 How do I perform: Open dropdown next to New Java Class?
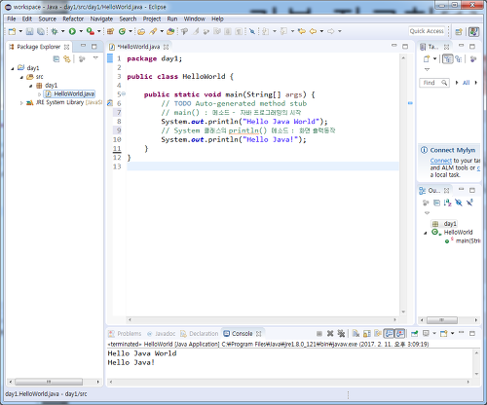coord(131,31)
